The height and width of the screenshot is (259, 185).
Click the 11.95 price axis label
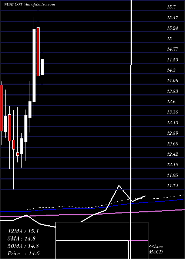(173, 175)
